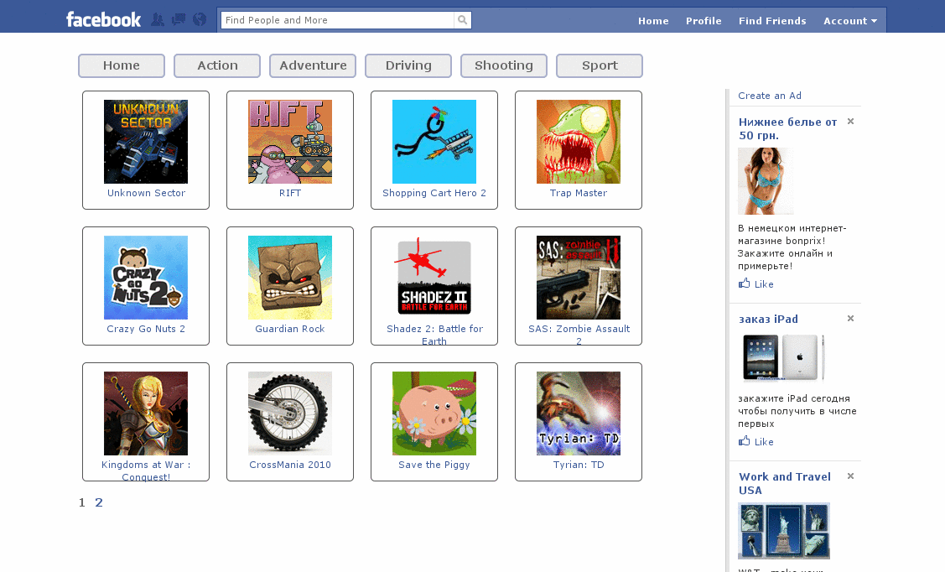Close the Work and Travel USA ad
Viewport: 945px width, 572px height.
pos(850,476)
